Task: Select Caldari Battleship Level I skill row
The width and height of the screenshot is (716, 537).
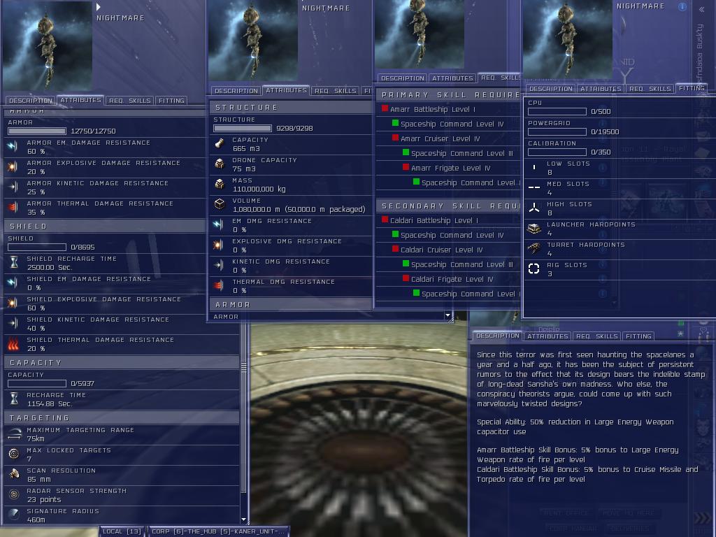Action: click(449, 220)
